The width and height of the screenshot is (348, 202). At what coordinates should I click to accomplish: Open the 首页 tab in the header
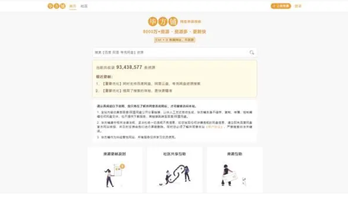click(73, 6)
